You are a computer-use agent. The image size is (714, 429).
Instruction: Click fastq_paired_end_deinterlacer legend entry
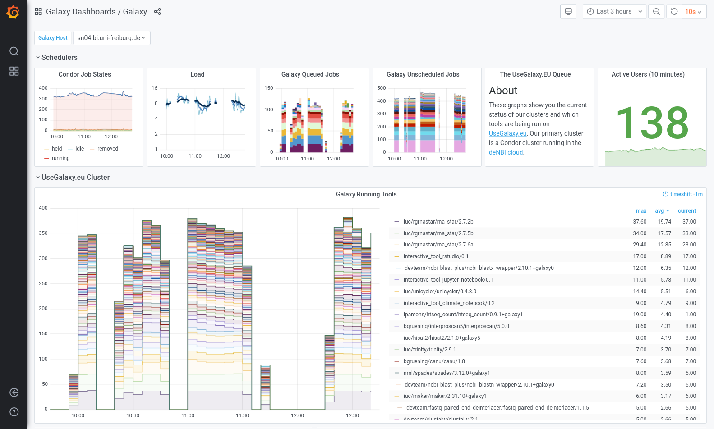point(497,408)
